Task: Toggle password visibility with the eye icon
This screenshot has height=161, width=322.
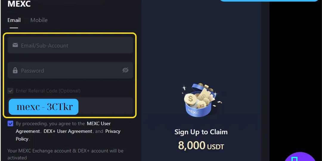Action: click(125, 70)
